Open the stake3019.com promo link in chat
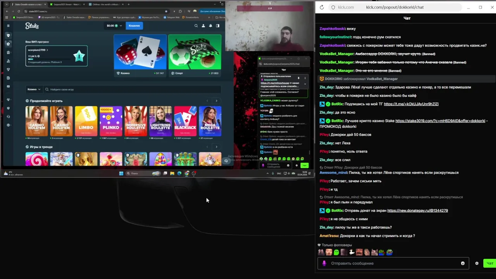The width and height of the screenshot is (496, 279). point(440,121)
